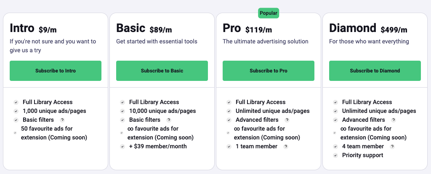Click help icon next to 1 team member
Screen dimensions: 431x174
click(x=286, y=147)
